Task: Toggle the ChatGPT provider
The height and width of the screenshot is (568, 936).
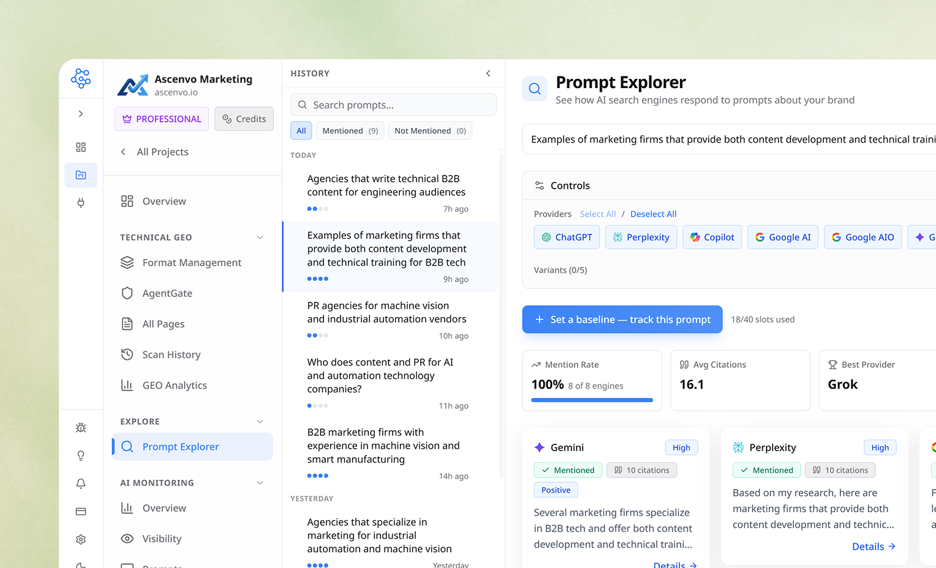Action: pyautogui.click(x=567, y=237)
